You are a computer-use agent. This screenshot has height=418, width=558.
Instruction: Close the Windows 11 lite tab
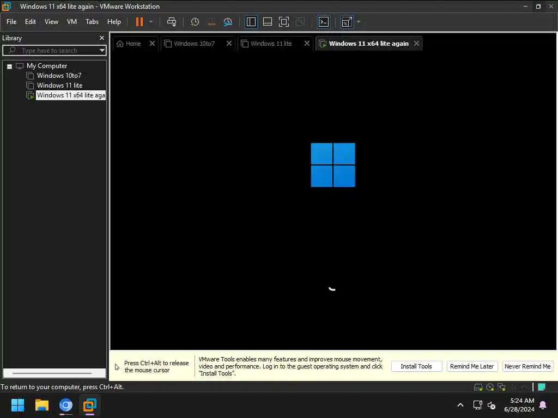pos(307,44)
